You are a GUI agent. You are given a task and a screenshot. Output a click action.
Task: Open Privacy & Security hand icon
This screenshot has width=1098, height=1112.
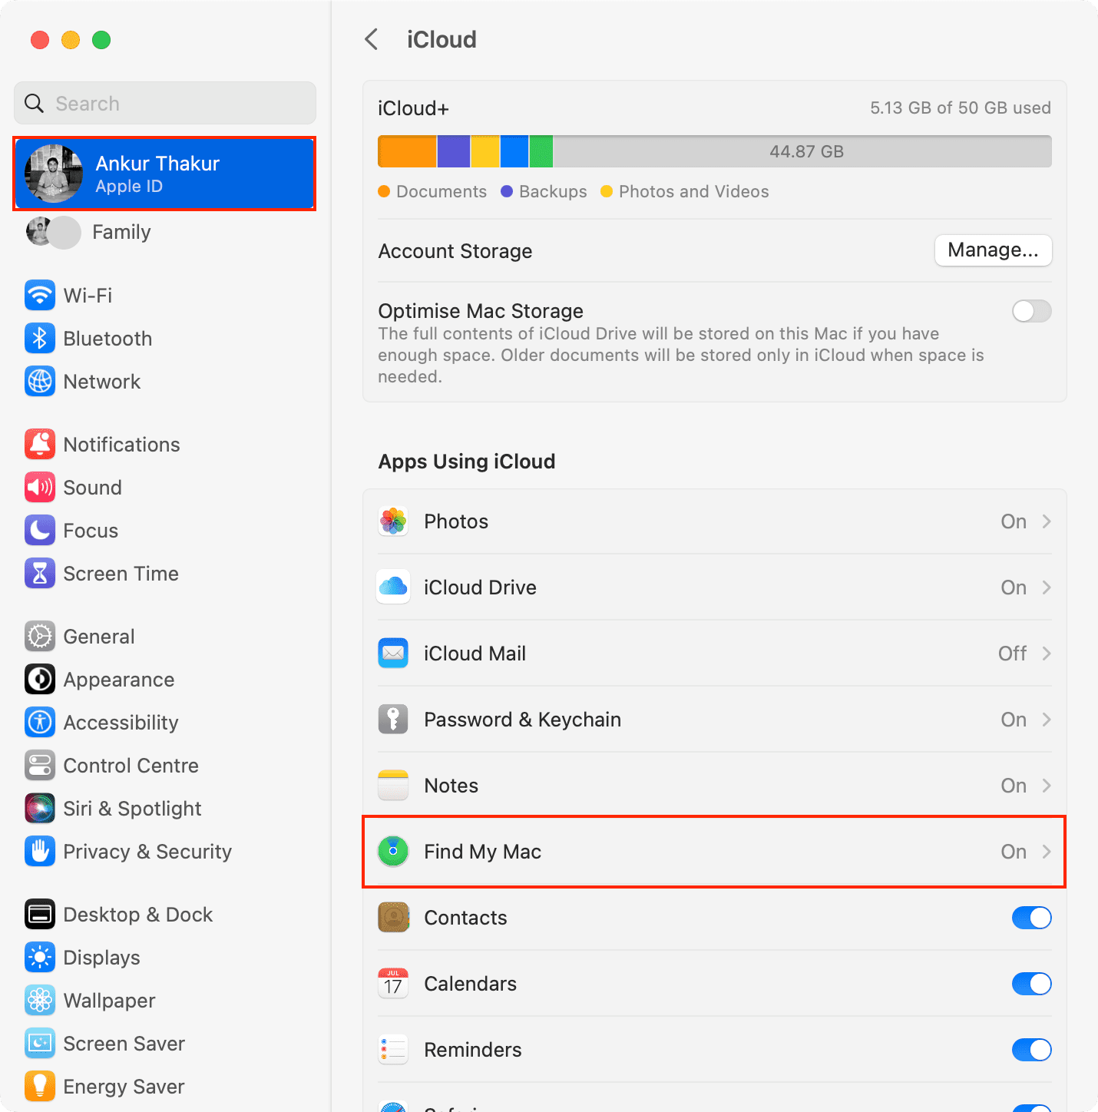pyautogui.click(x=40, y=851)
